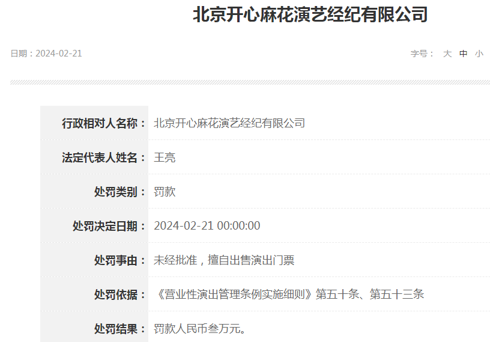Screen dimensions: 490x342
Task: Click the value 2024-02-21 00:00:00
Action: [207, 225]
